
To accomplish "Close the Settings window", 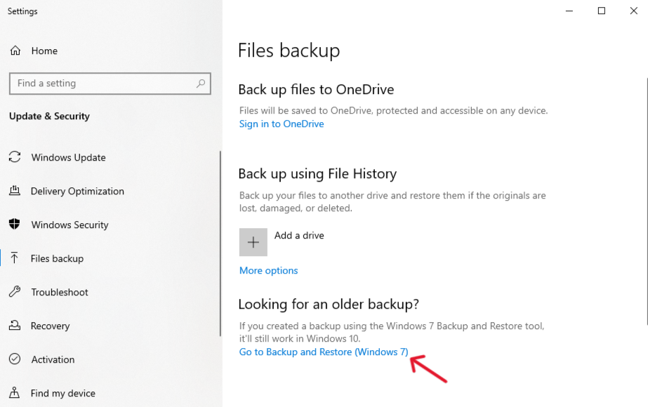I will [x=634, y=11].
